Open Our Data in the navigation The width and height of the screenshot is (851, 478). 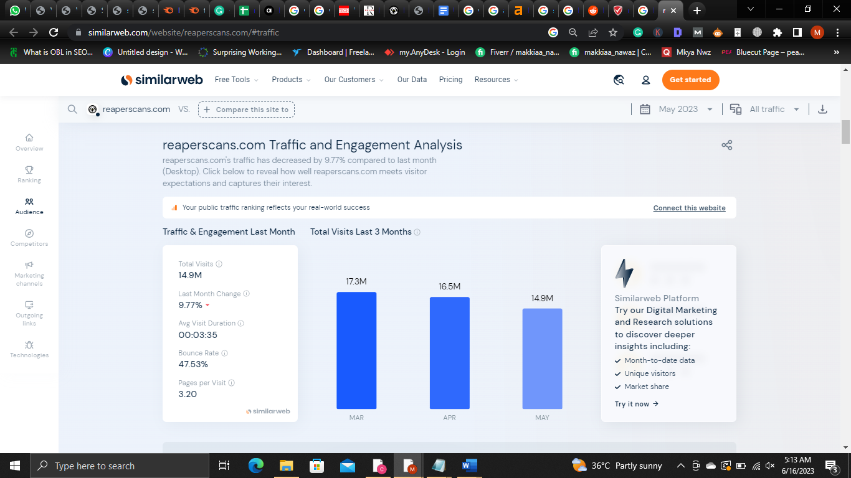coord(412,80)
